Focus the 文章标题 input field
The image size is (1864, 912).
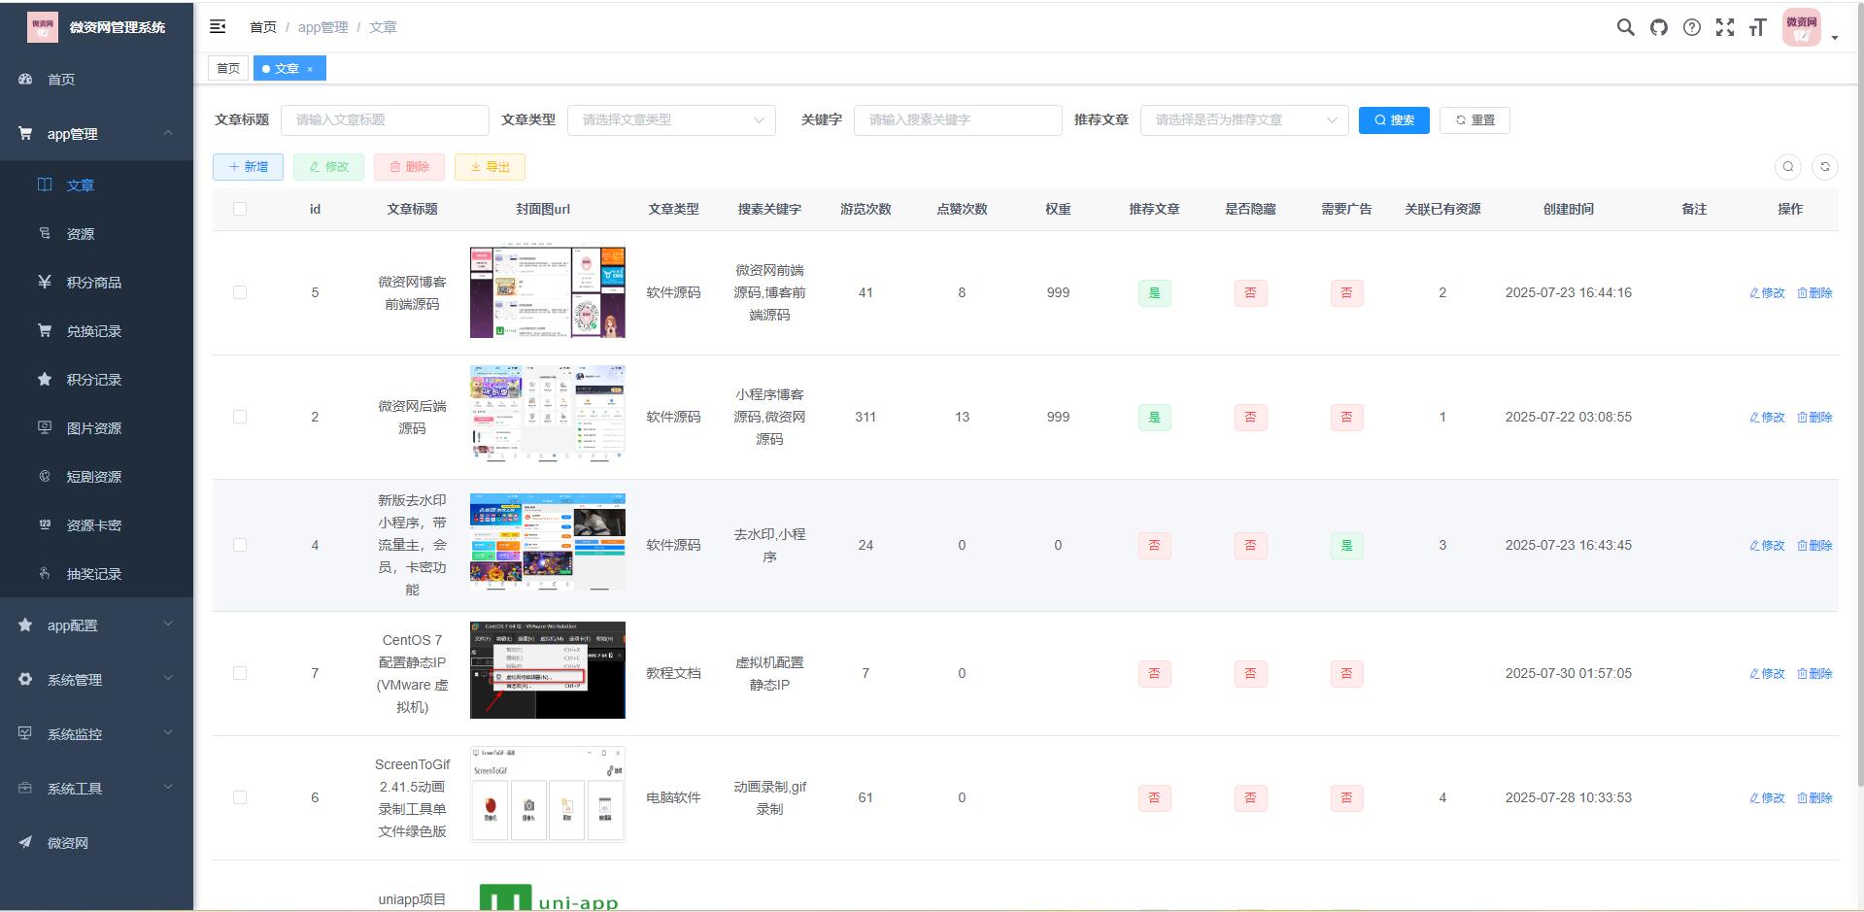click(x=385, y=120)
